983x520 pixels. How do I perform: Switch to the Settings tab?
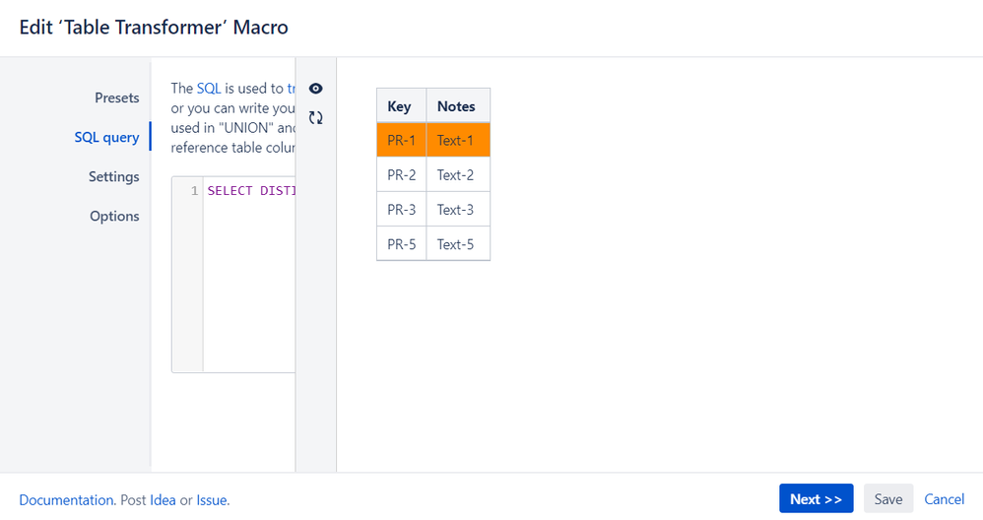[x=113, y=176]
